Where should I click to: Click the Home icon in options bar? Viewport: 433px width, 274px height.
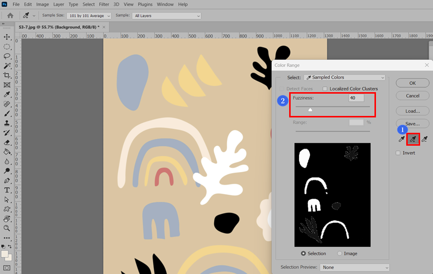coord(10,15)
